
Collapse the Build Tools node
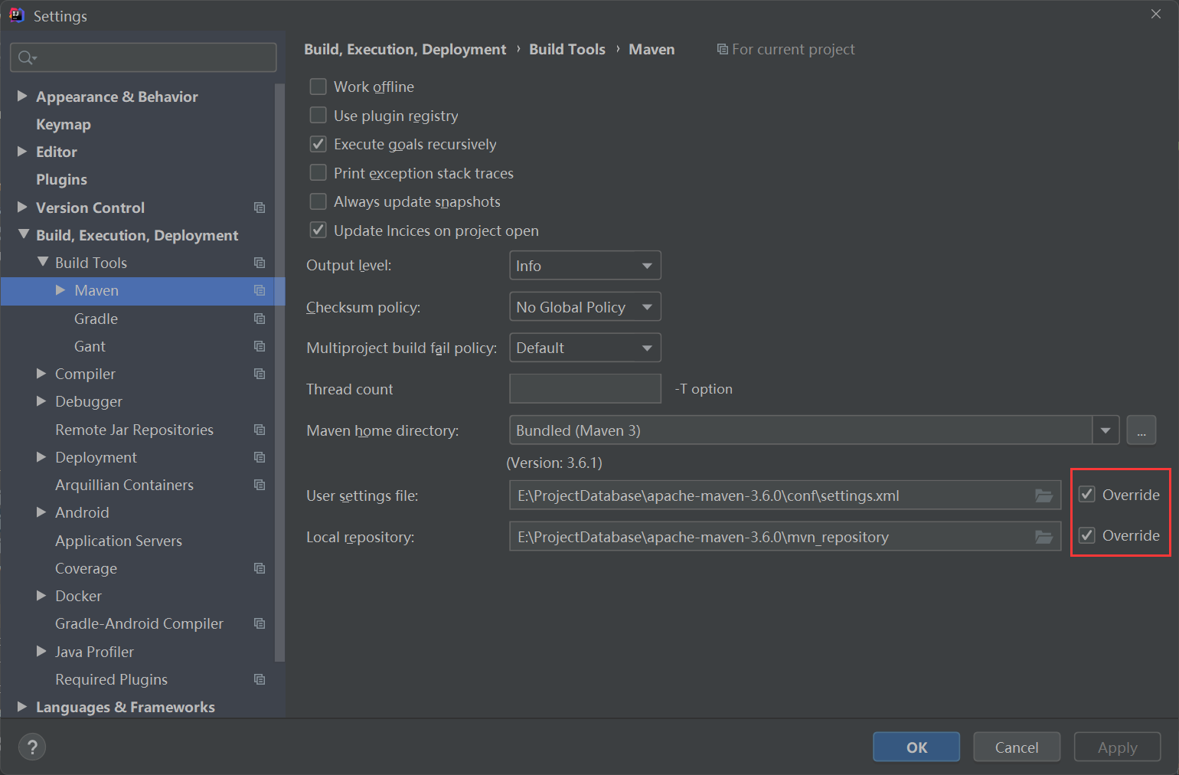click(43, 262)
